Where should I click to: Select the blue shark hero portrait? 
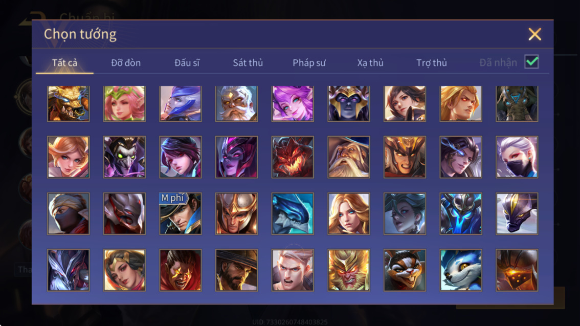coord(293,213)
